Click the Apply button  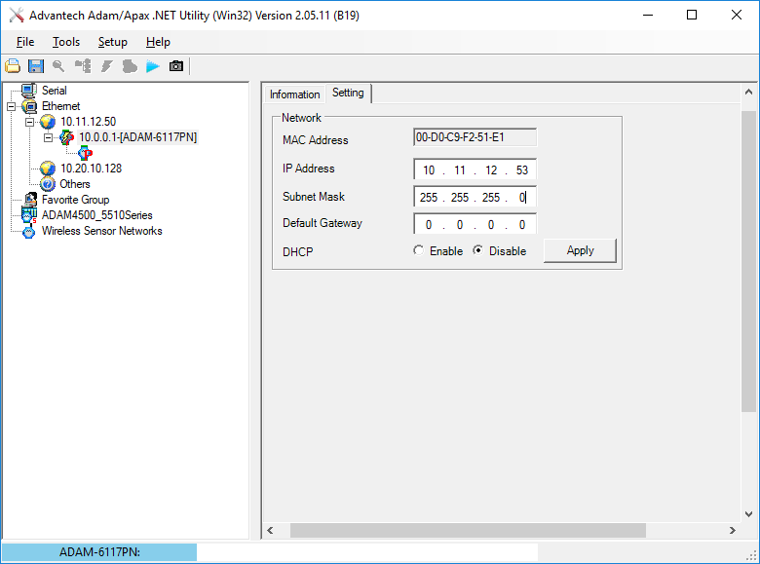580,250
